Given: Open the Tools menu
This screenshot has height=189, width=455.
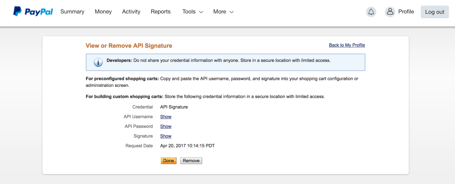Looking at the screenshot, I should (x=193, y=12).
